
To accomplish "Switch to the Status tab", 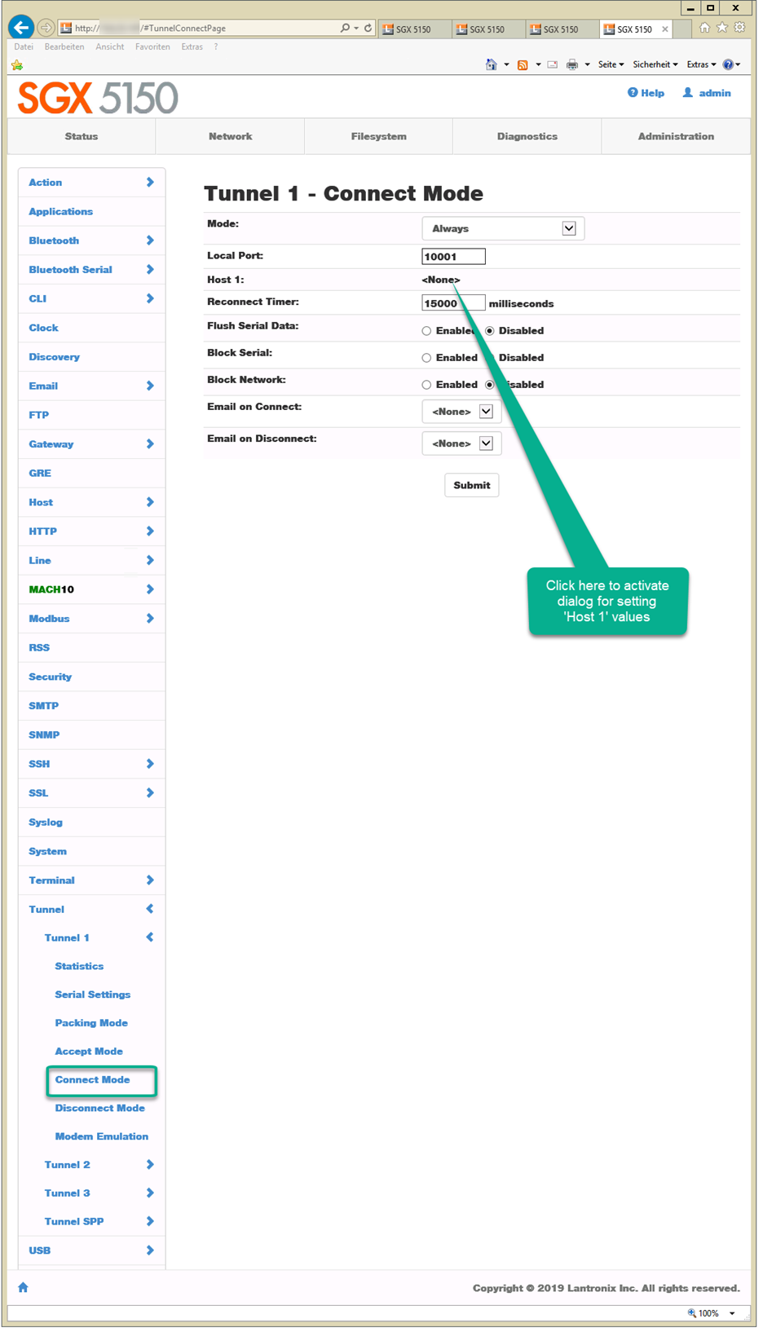I will (x=82, y=136).
